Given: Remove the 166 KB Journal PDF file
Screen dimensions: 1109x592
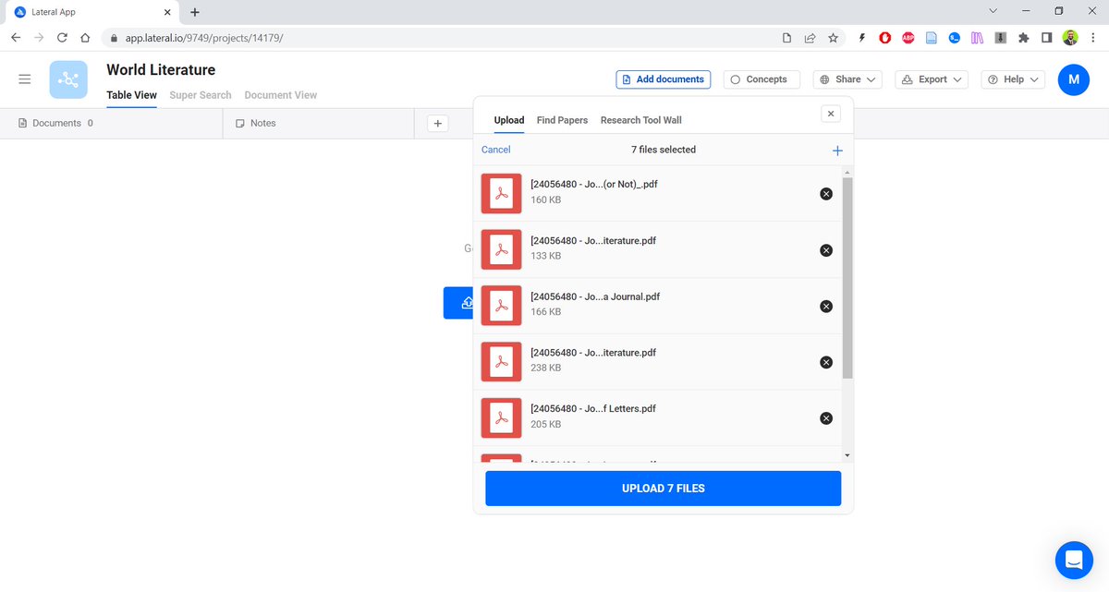Looking at the screenshot, I should [x=825, y=306].
